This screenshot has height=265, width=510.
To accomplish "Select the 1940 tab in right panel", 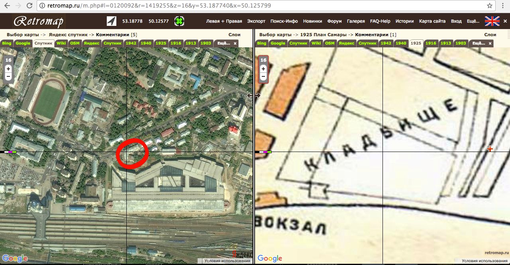I will (x=401, y=43).
